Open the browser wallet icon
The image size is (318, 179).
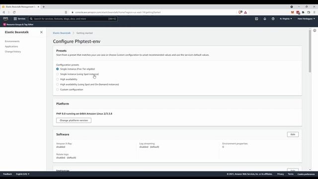309,12
